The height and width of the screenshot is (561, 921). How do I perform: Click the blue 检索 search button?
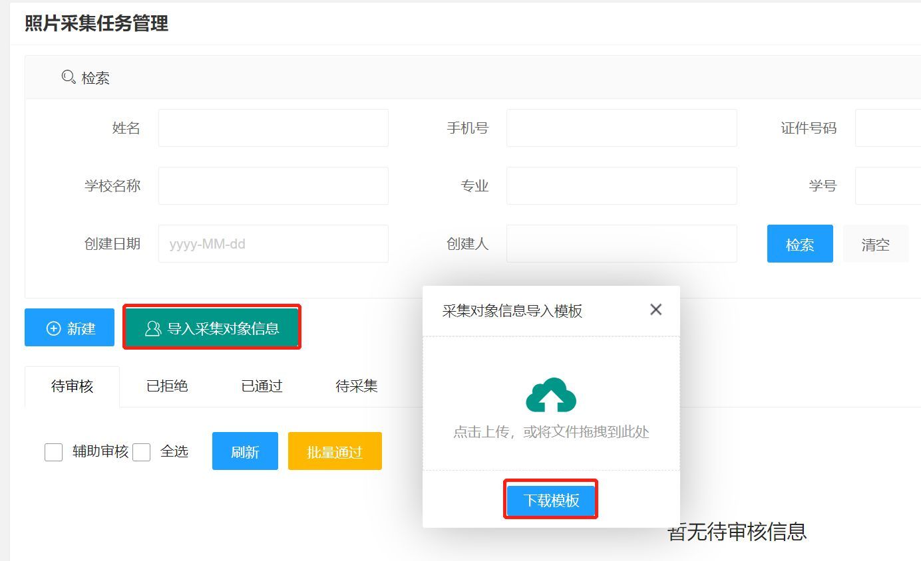click(800, 244)
